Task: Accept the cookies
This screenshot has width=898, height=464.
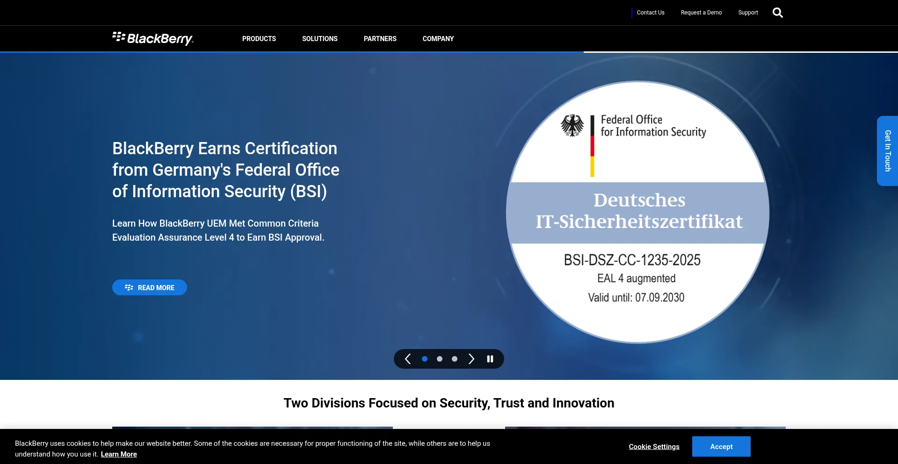Action: (721, 447)
